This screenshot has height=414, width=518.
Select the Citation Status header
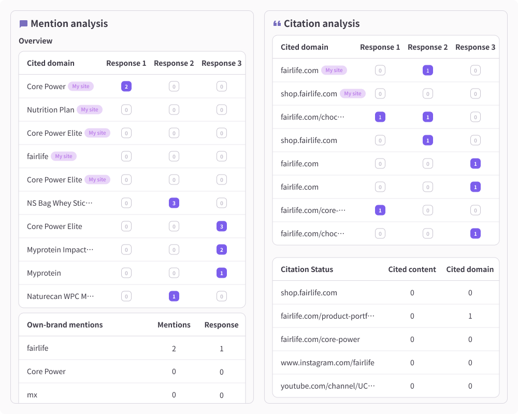307,269
